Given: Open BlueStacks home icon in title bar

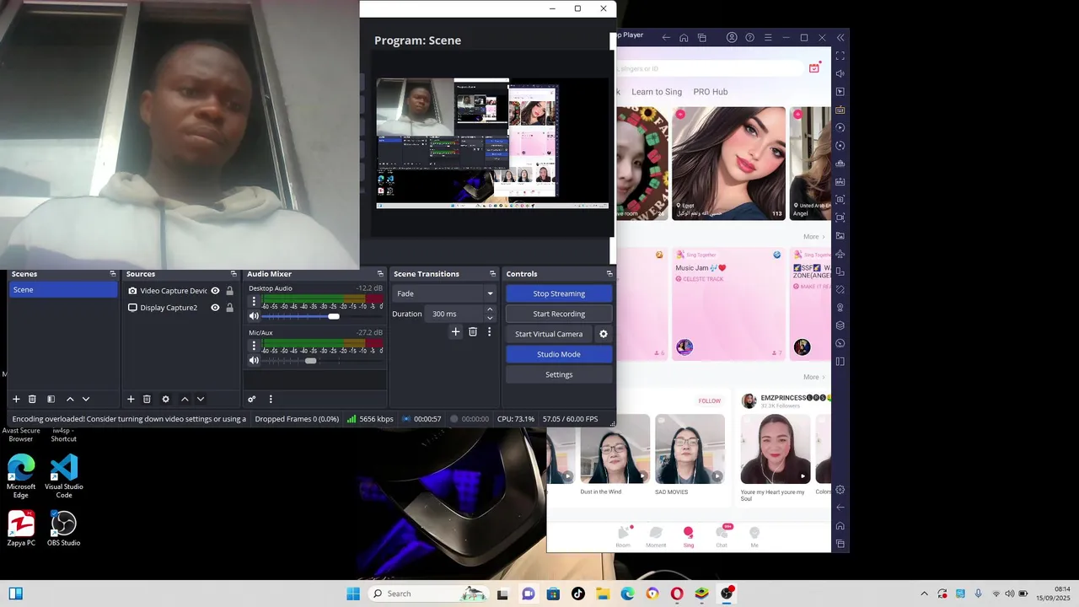Looking at the screenshot, I should tap(684, 37).
